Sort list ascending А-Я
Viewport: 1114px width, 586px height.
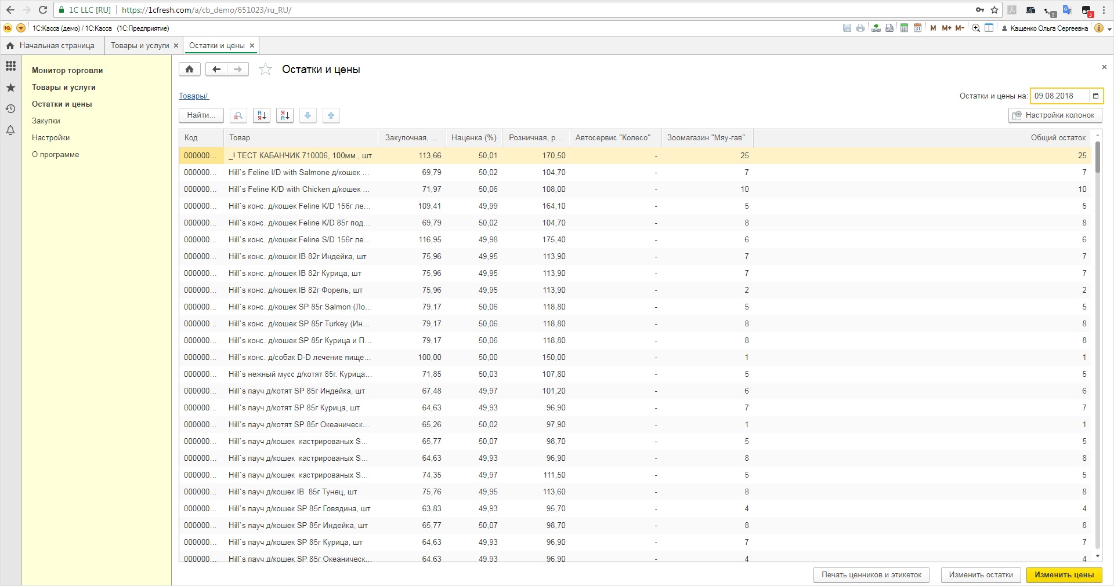(x=262, y=115)
